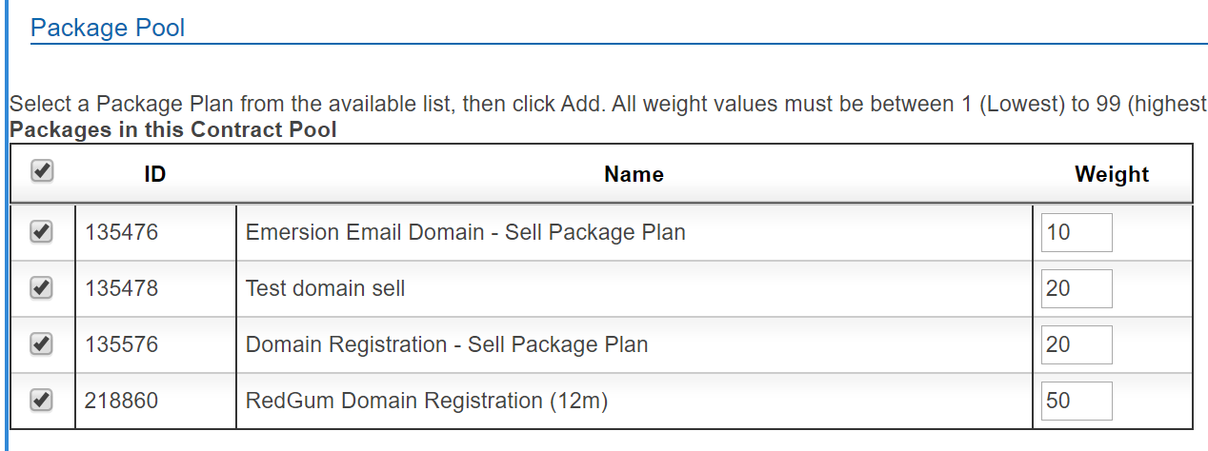Toggle checkbox for package 135576

pos(41,344)
